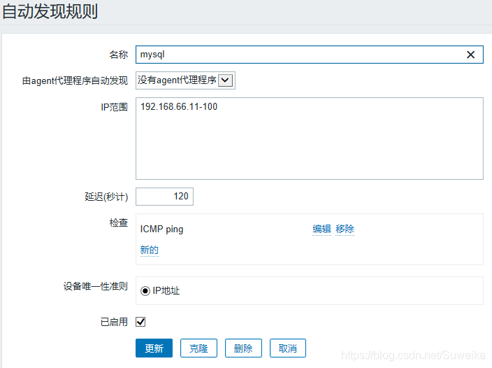The image size is (492, 368).
Task: Click the IP范围 text area
Action: pyautogui.click(x=310, y=139)
